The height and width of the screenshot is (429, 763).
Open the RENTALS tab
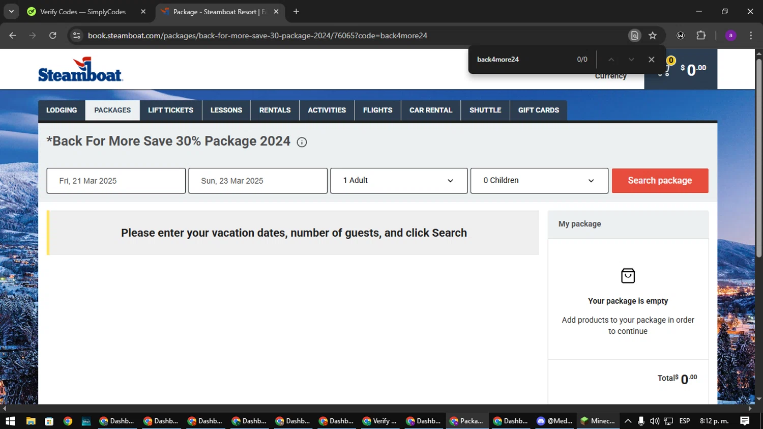tap(275, 110)
